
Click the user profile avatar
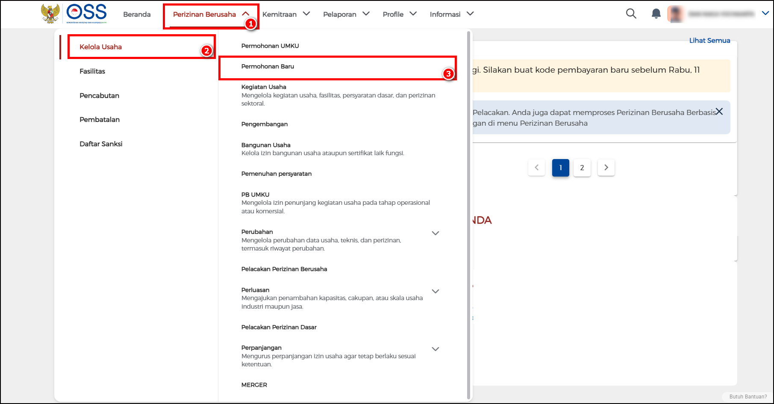coord(676,14)
